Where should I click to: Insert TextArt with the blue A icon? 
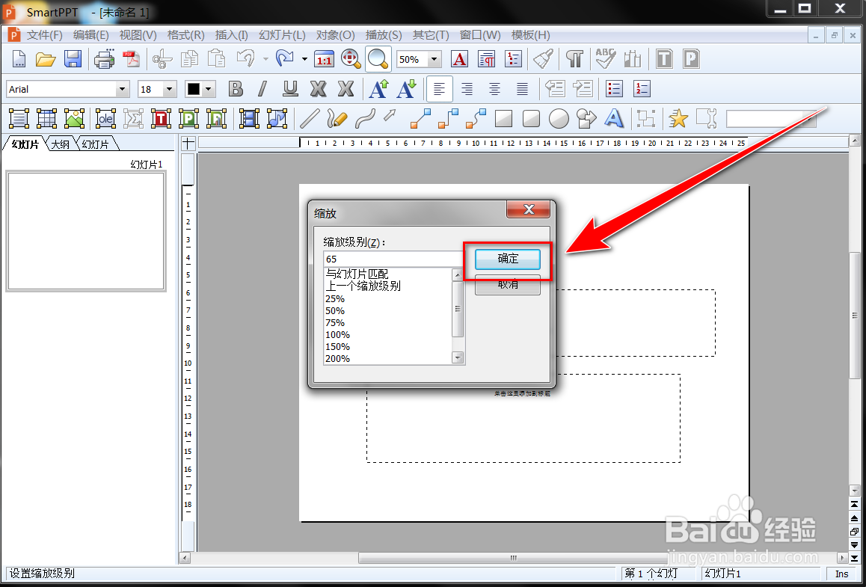click(x=613, y=118)
